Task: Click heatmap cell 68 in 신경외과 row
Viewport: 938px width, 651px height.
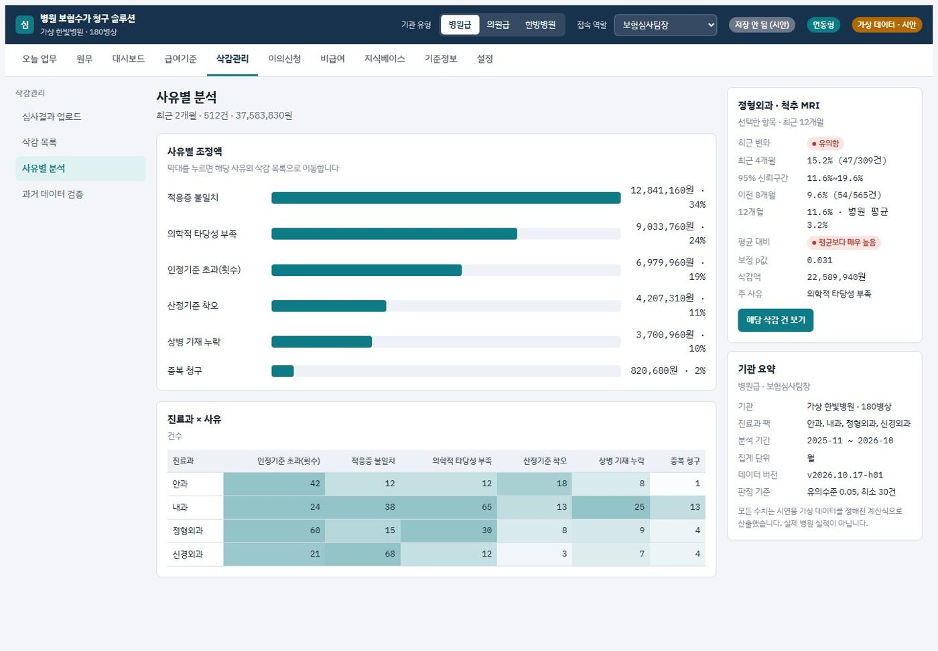Action: [x=363, y=554]
